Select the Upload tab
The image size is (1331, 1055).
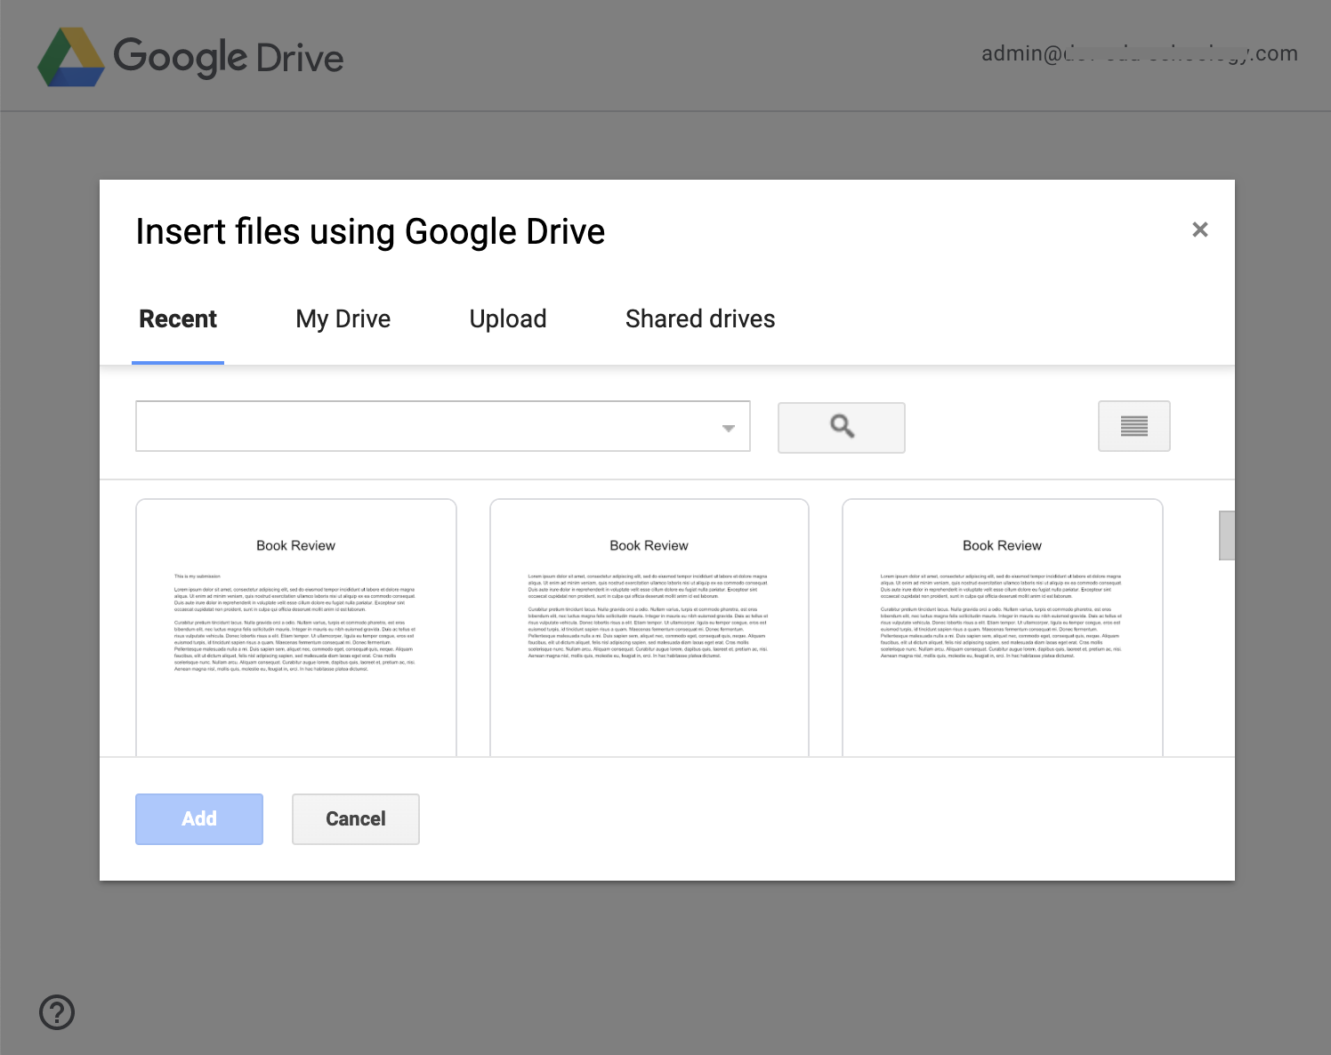coord(507,319)
